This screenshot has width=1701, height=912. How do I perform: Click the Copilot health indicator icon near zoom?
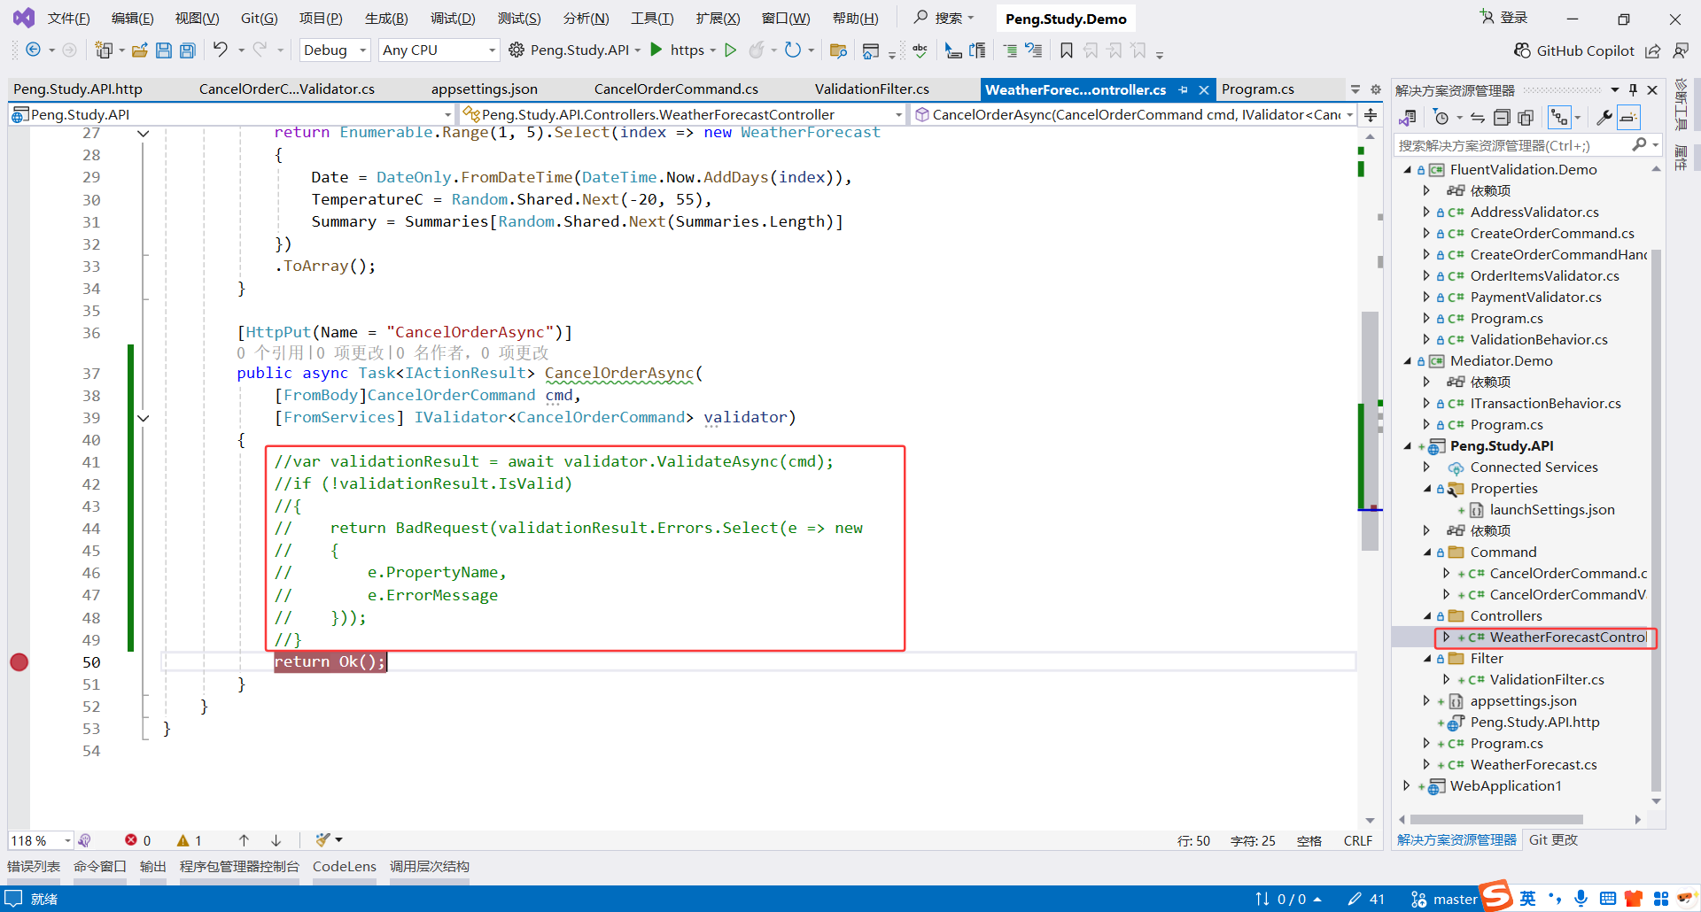(85, 840)
